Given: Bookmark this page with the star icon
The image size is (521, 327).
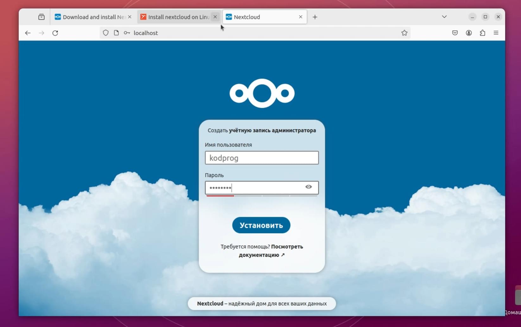Looking at the screenshot, I should (x=404, y=33).
